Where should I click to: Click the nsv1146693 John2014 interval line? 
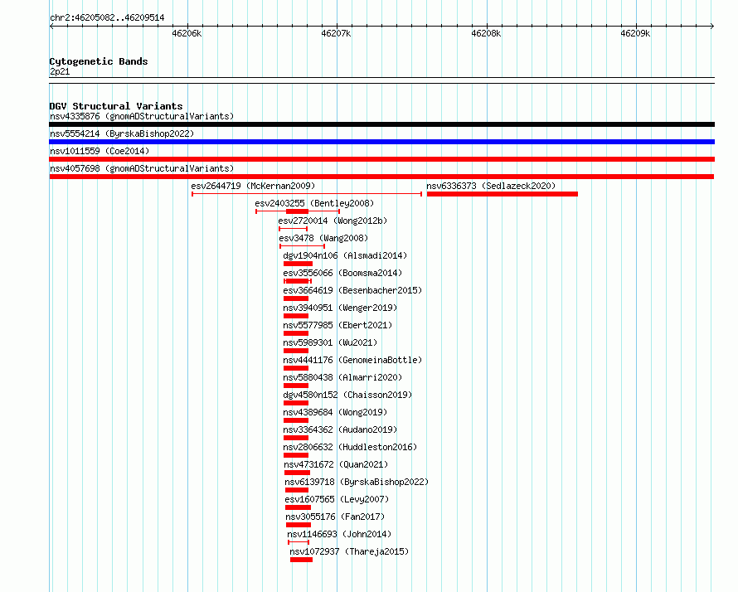click(299, 542)
